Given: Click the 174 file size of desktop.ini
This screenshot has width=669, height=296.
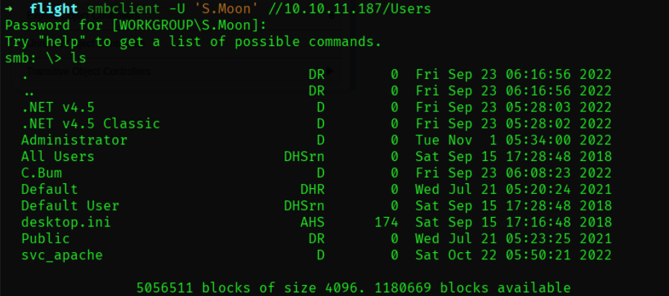Looking at the screenshot, I should pos(387,222).
